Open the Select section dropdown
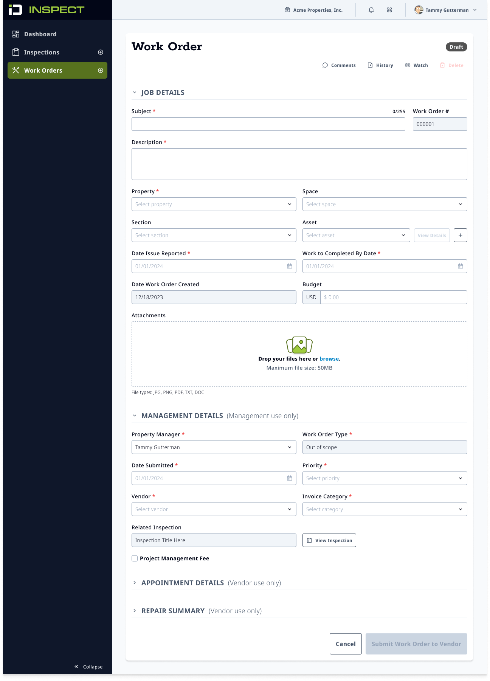Viewport: 490px width, 681px height. pyautogui.click(x=214, y=235)
